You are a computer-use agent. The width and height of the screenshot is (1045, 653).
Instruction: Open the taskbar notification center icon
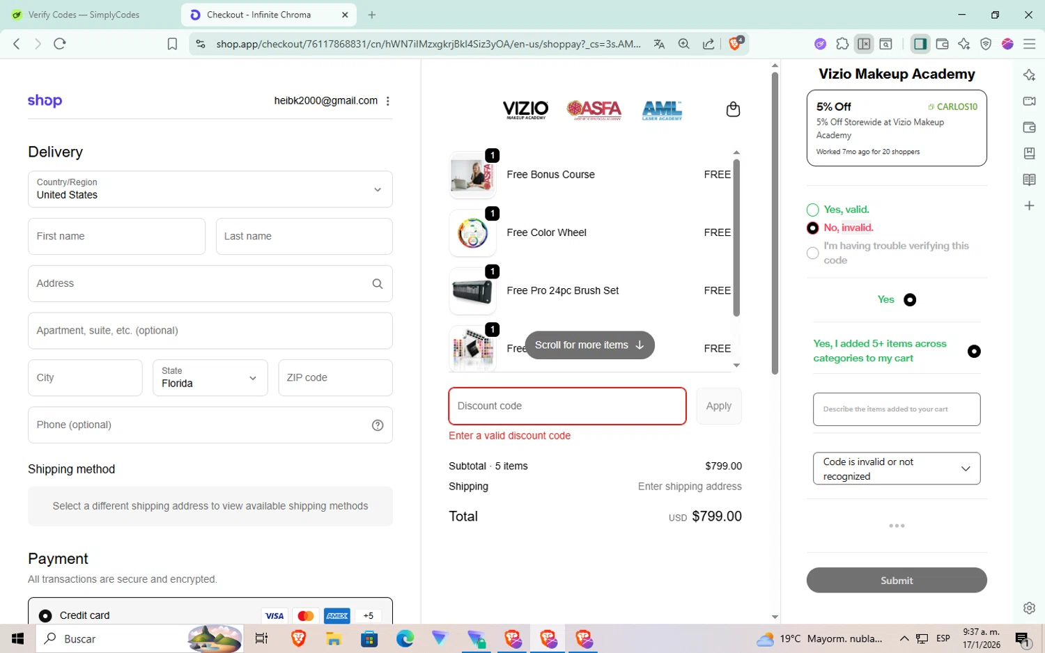[x=1023, y=638]
